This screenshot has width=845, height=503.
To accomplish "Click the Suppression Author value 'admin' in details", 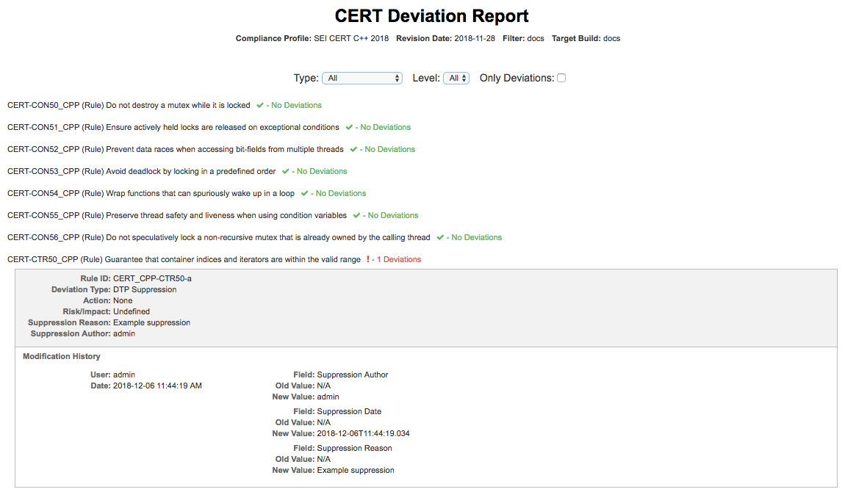I will click(x=124, y=334).
